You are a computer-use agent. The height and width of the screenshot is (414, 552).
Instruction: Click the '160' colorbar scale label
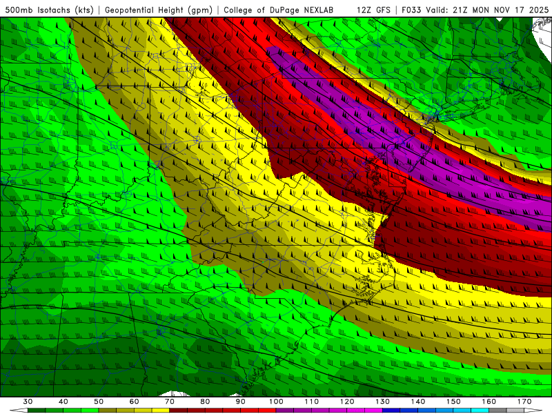coord(489,402)
